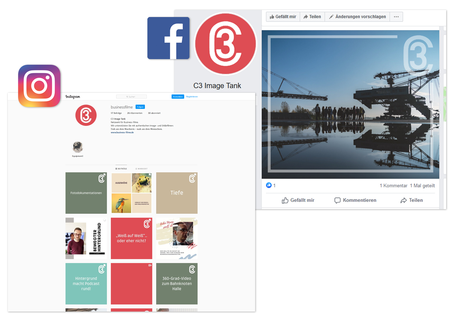Click the large Facebook logo icon
The height and width of the screenshot is (323, 458).
[x=168, y=38]
